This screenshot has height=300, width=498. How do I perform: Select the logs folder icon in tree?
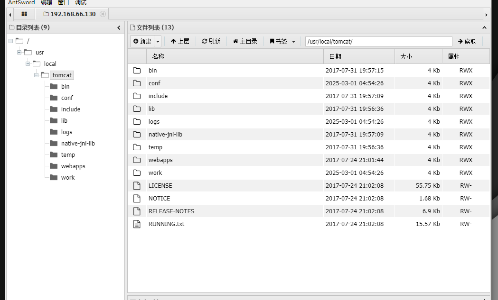point(54,132)
